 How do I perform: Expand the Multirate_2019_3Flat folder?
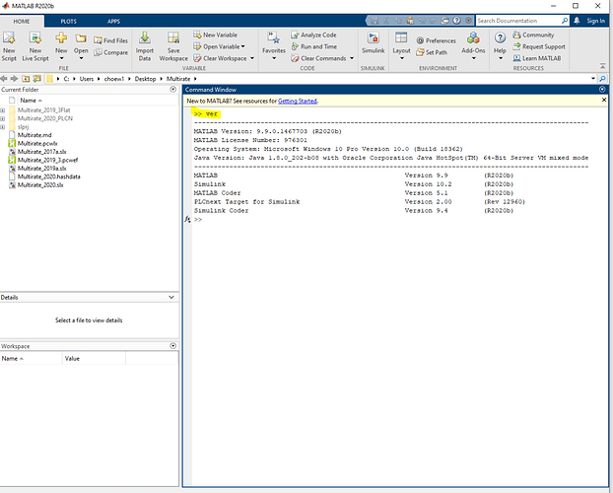point(3,110)
